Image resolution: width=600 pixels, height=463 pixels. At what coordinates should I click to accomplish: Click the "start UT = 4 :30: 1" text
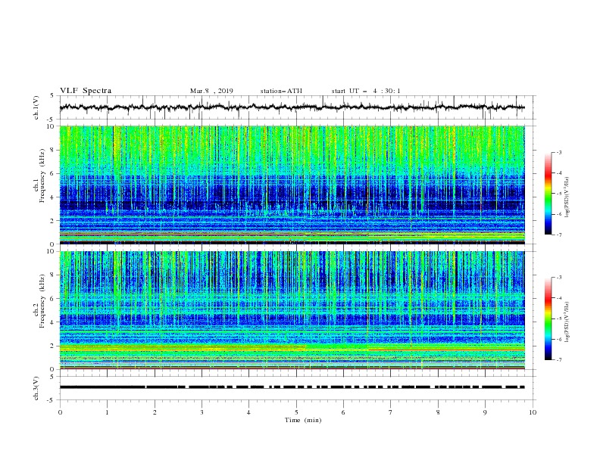(x=366, y=91)
